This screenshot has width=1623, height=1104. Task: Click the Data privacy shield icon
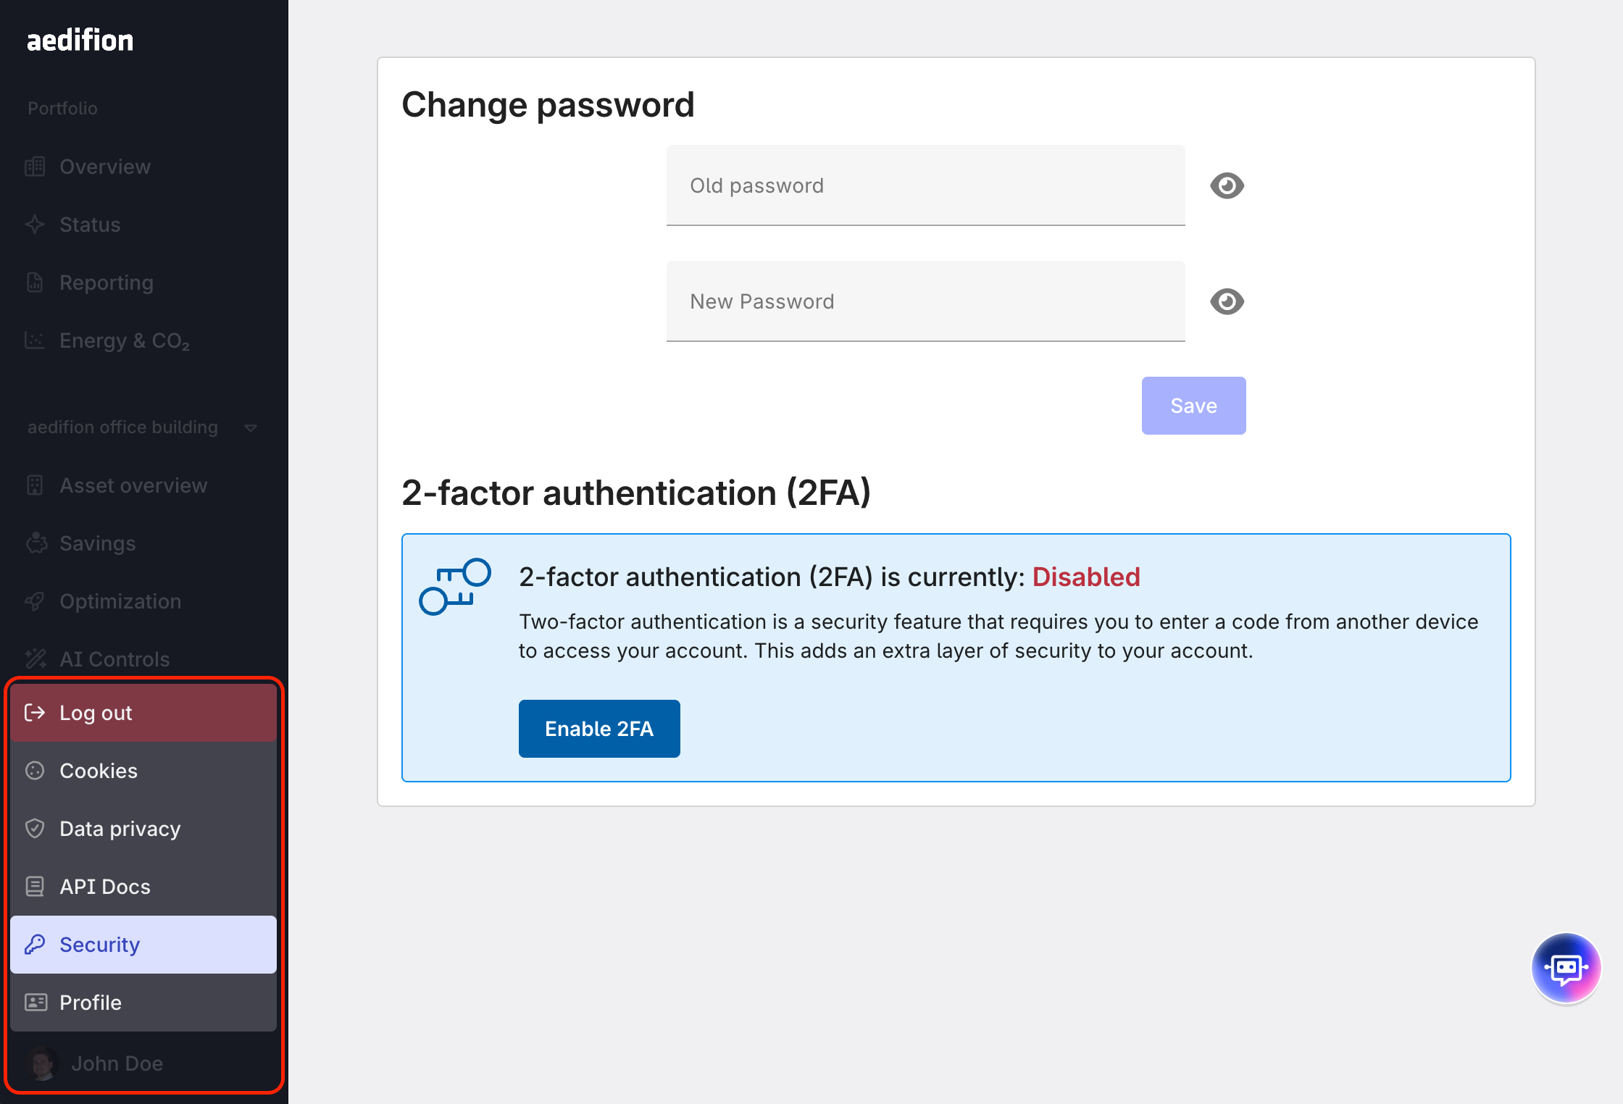coord(35,829)
